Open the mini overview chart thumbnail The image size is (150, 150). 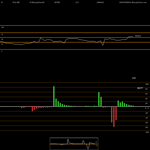pos(74,144)
